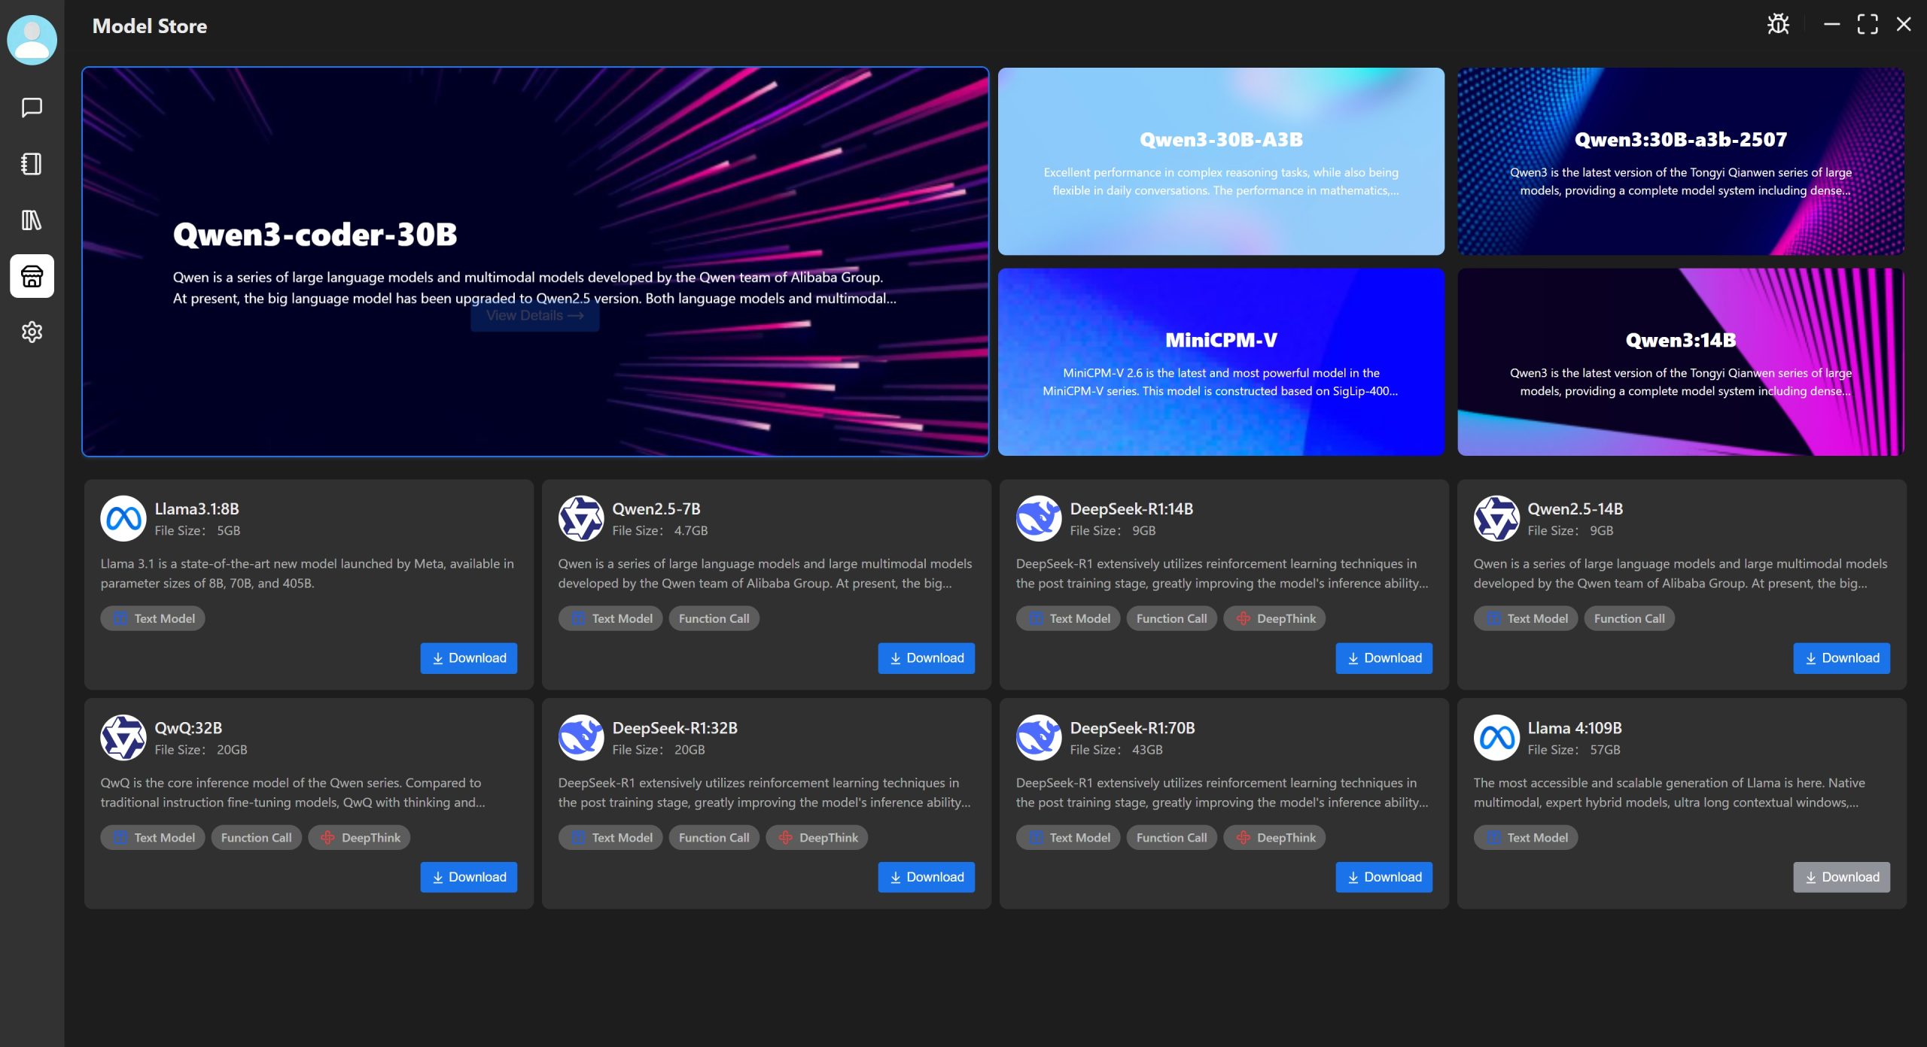The width and height of the screenshot is (1927, 1047).
Task: Click the Llama 4:109B Meta logo
Action: coord(1496,737)
